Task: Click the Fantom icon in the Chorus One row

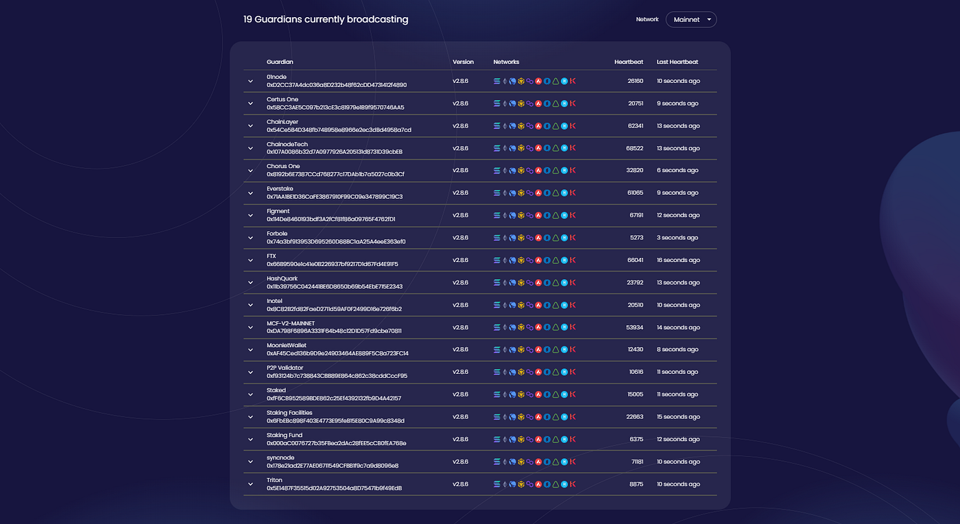Action: click(564, 171)
